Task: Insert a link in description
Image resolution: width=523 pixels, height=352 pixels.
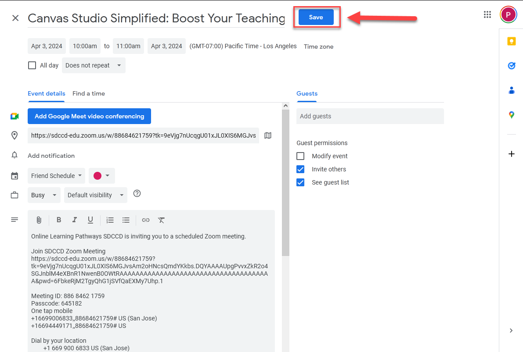Action: pyautogui.click(x=146, y=220)
